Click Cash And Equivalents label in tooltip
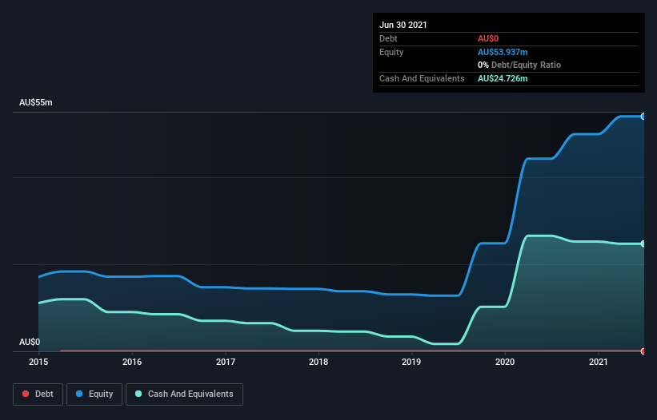Image resolution: width=657 pixels, height=420 pixels. (422, 78)
